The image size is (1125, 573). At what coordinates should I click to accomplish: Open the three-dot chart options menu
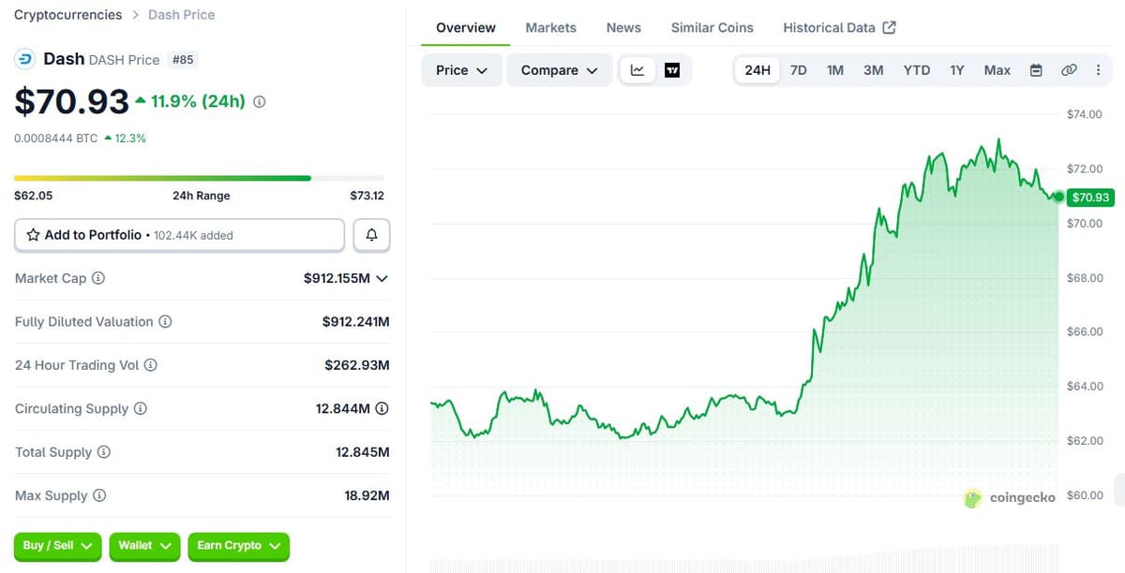pyautogui.click(x=1098, y=70)
